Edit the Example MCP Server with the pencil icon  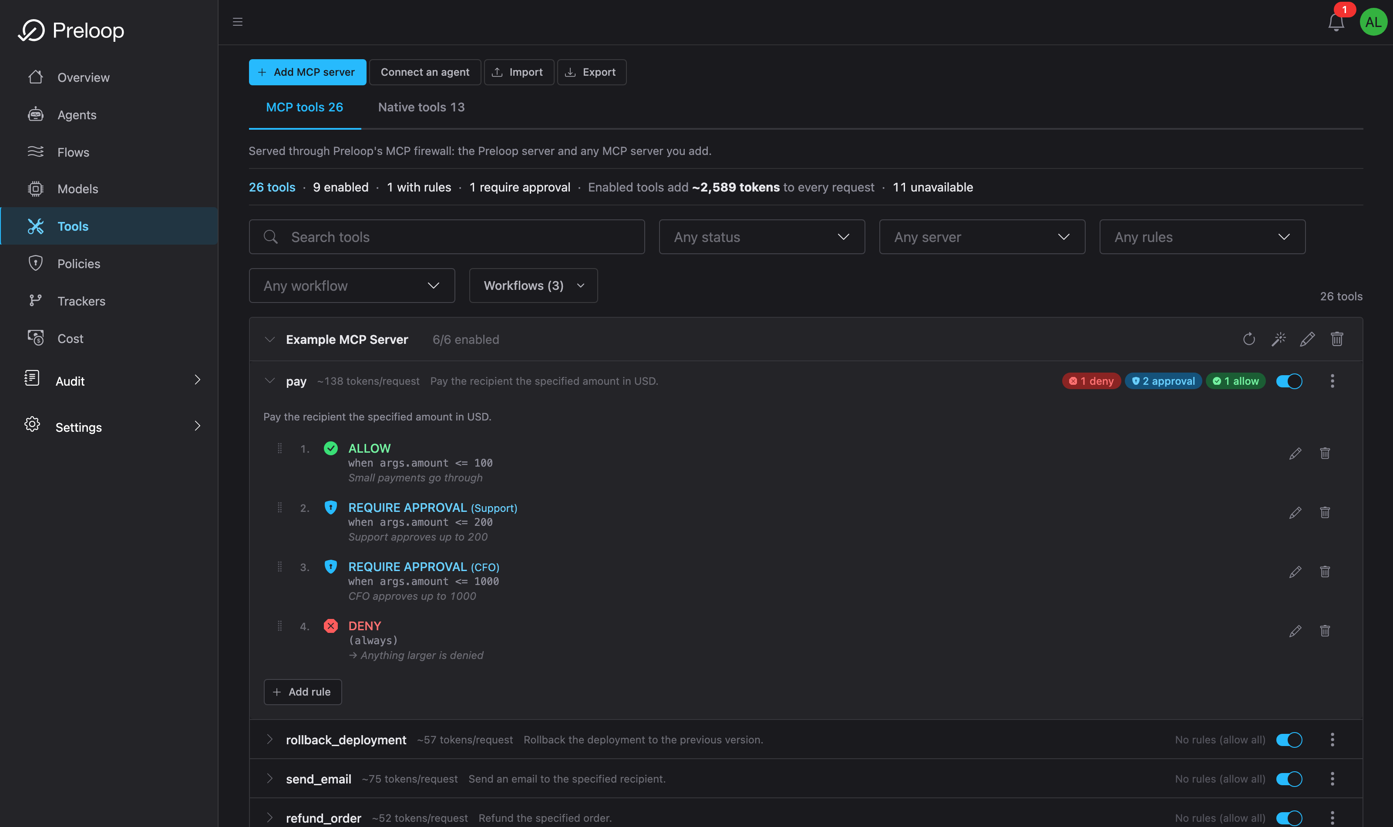click(x=1307, y=340)
